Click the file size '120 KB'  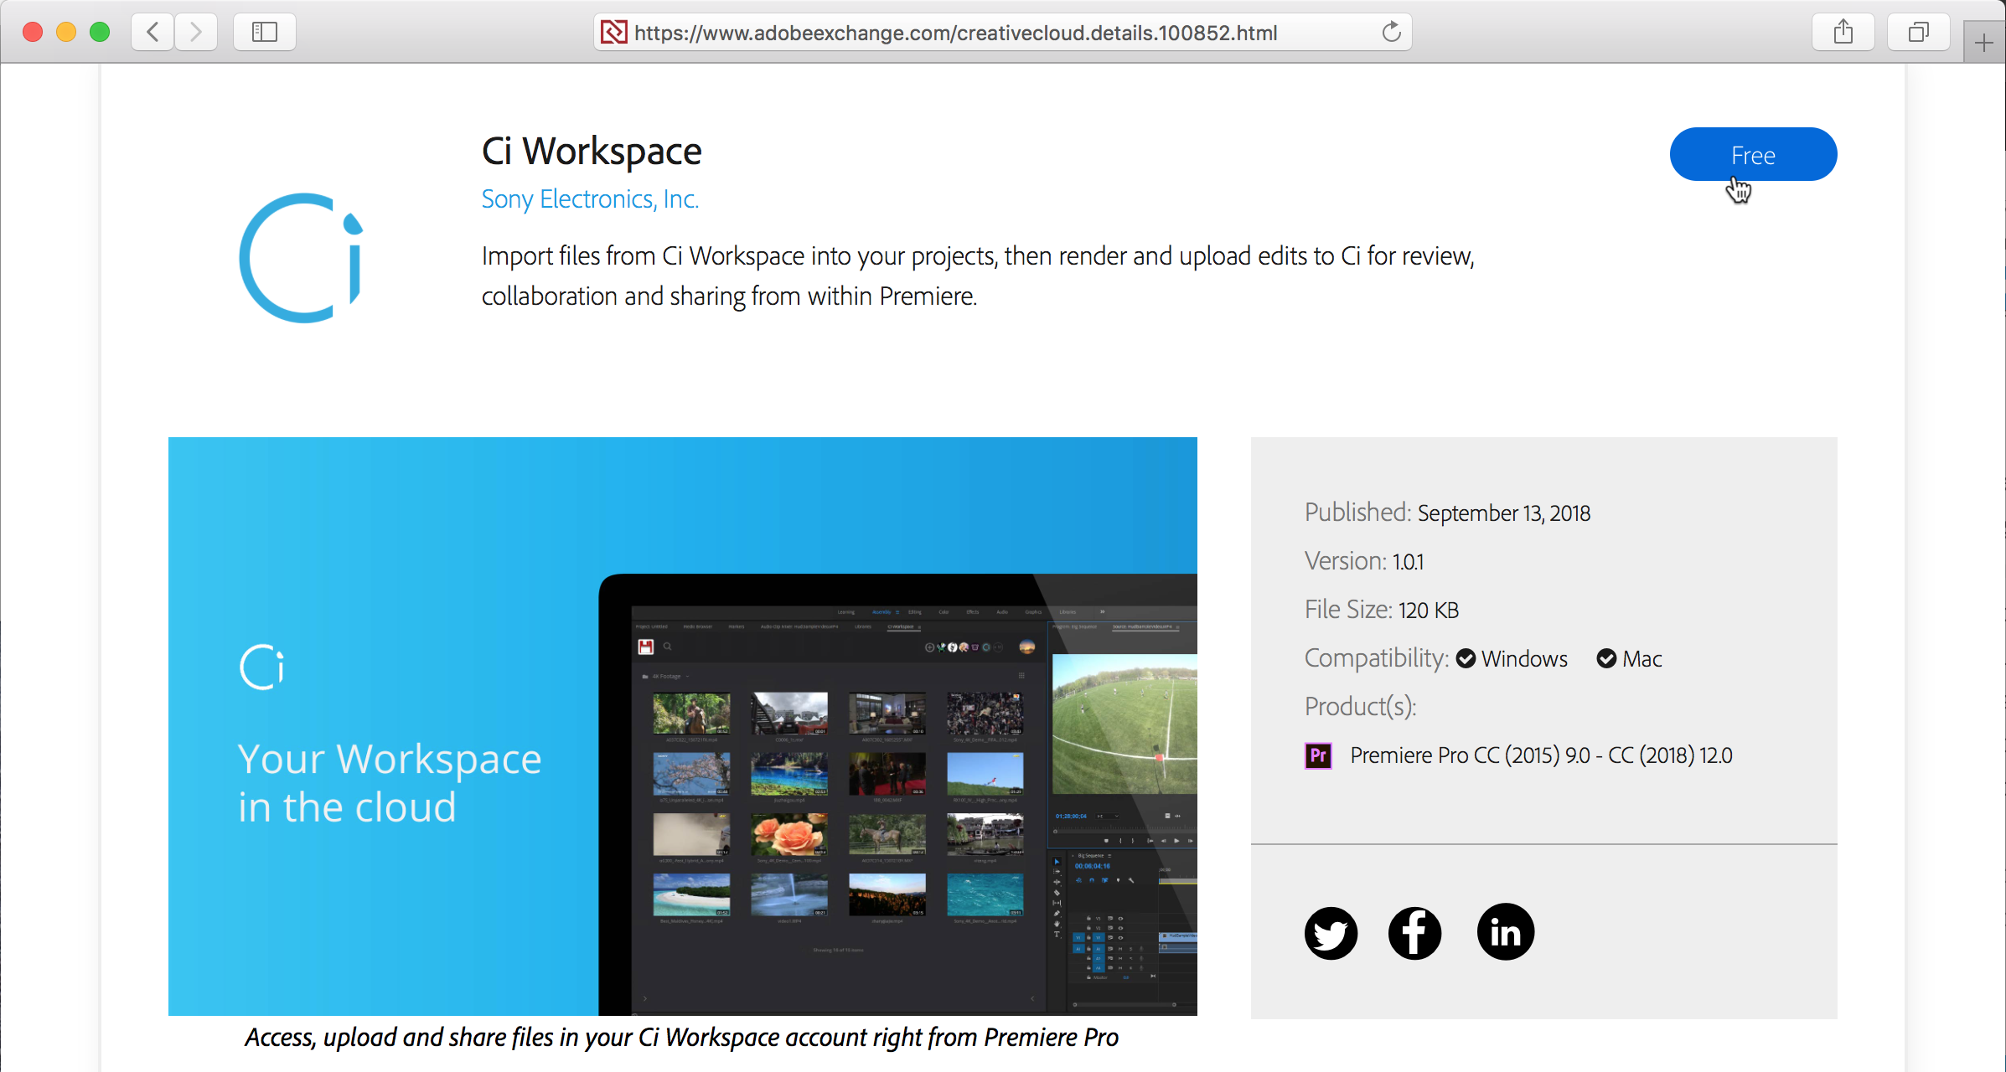click(x=1429, y=611)
